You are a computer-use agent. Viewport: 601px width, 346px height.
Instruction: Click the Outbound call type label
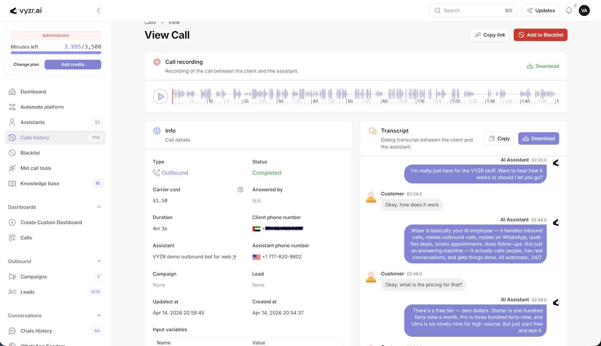click(175, 173)
